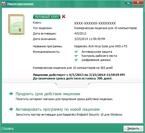Click the Лицензирование window title
The image size is (145, 133).
tap(20, 4)
